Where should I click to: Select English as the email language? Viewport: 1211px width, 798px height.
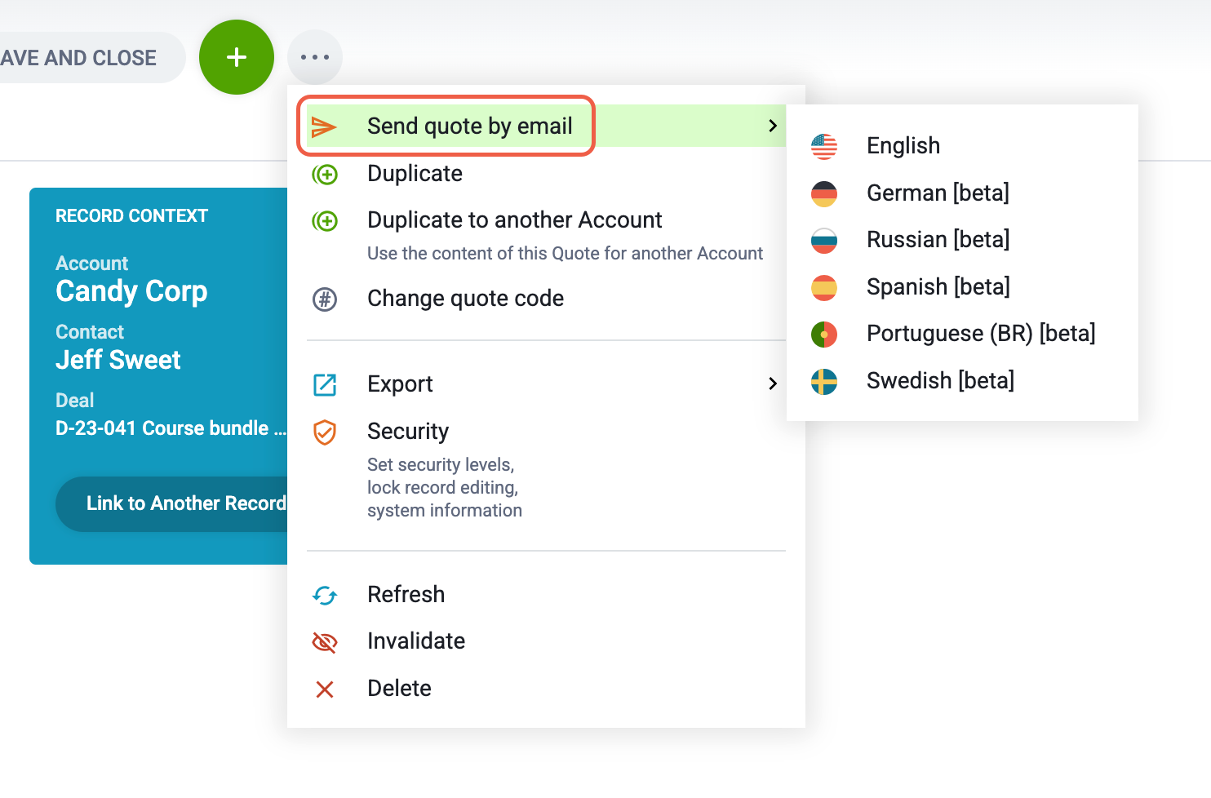click(903, 146)
